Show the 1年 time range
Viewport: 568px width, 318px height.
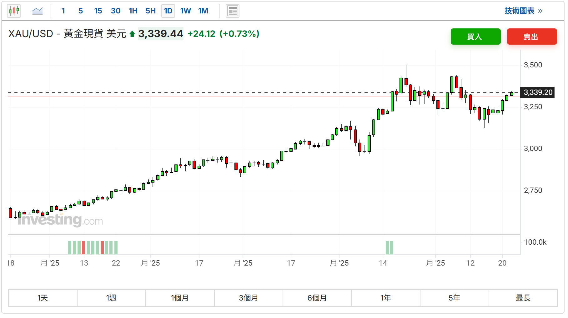click(386, 298)
